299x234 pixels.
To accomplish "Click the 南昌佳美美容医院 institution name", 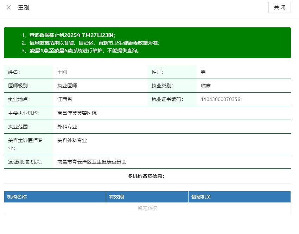I will pyautogui.click(x=77, y=113).
